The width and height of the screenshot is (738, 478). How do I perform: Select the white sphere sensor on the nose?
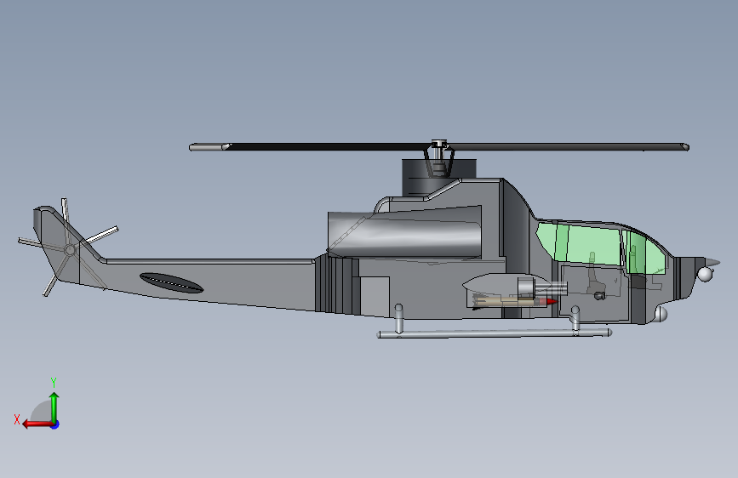click(x=705, y=274)
